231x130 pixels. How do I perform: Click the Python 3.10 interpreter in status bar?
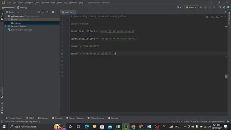pyautogui.click(x=213, y=122)
